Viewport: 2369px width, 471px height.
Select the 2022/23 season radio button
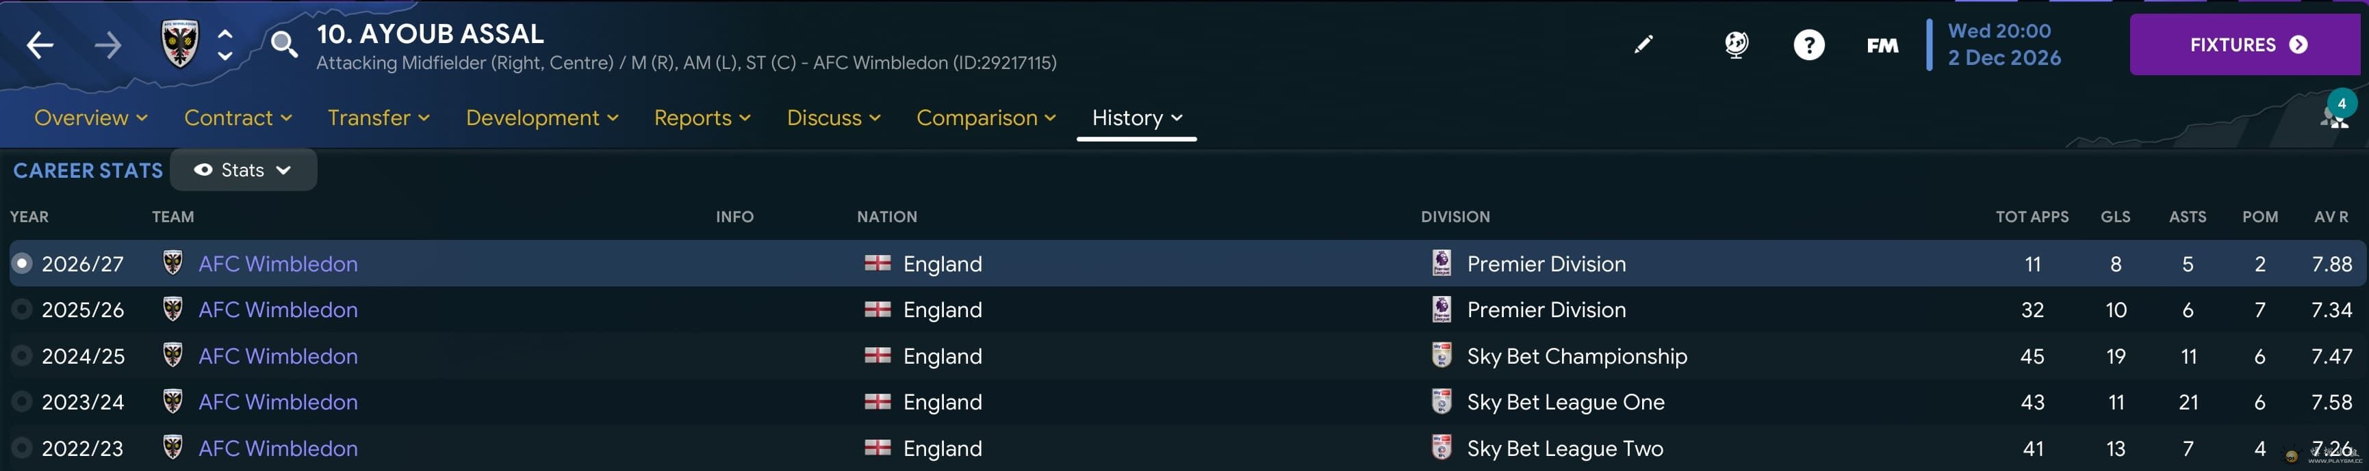(x=21, y=448)
